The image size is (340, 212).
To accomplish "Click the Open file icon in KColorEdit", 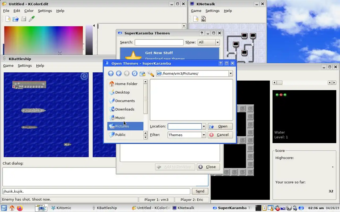I will pyautogui.click(x=16, y=19).
